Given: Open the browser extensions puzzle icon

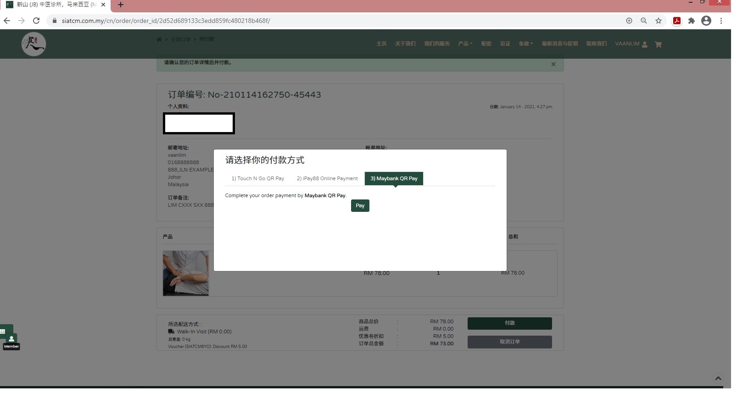Looking at the screenshot, I should (692, 21).
